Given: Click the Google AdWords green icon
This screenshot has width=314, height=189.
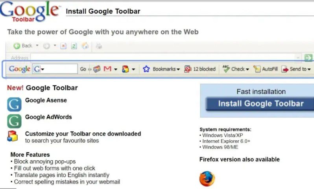Looking at the screenshot, I should pos(14,121).
